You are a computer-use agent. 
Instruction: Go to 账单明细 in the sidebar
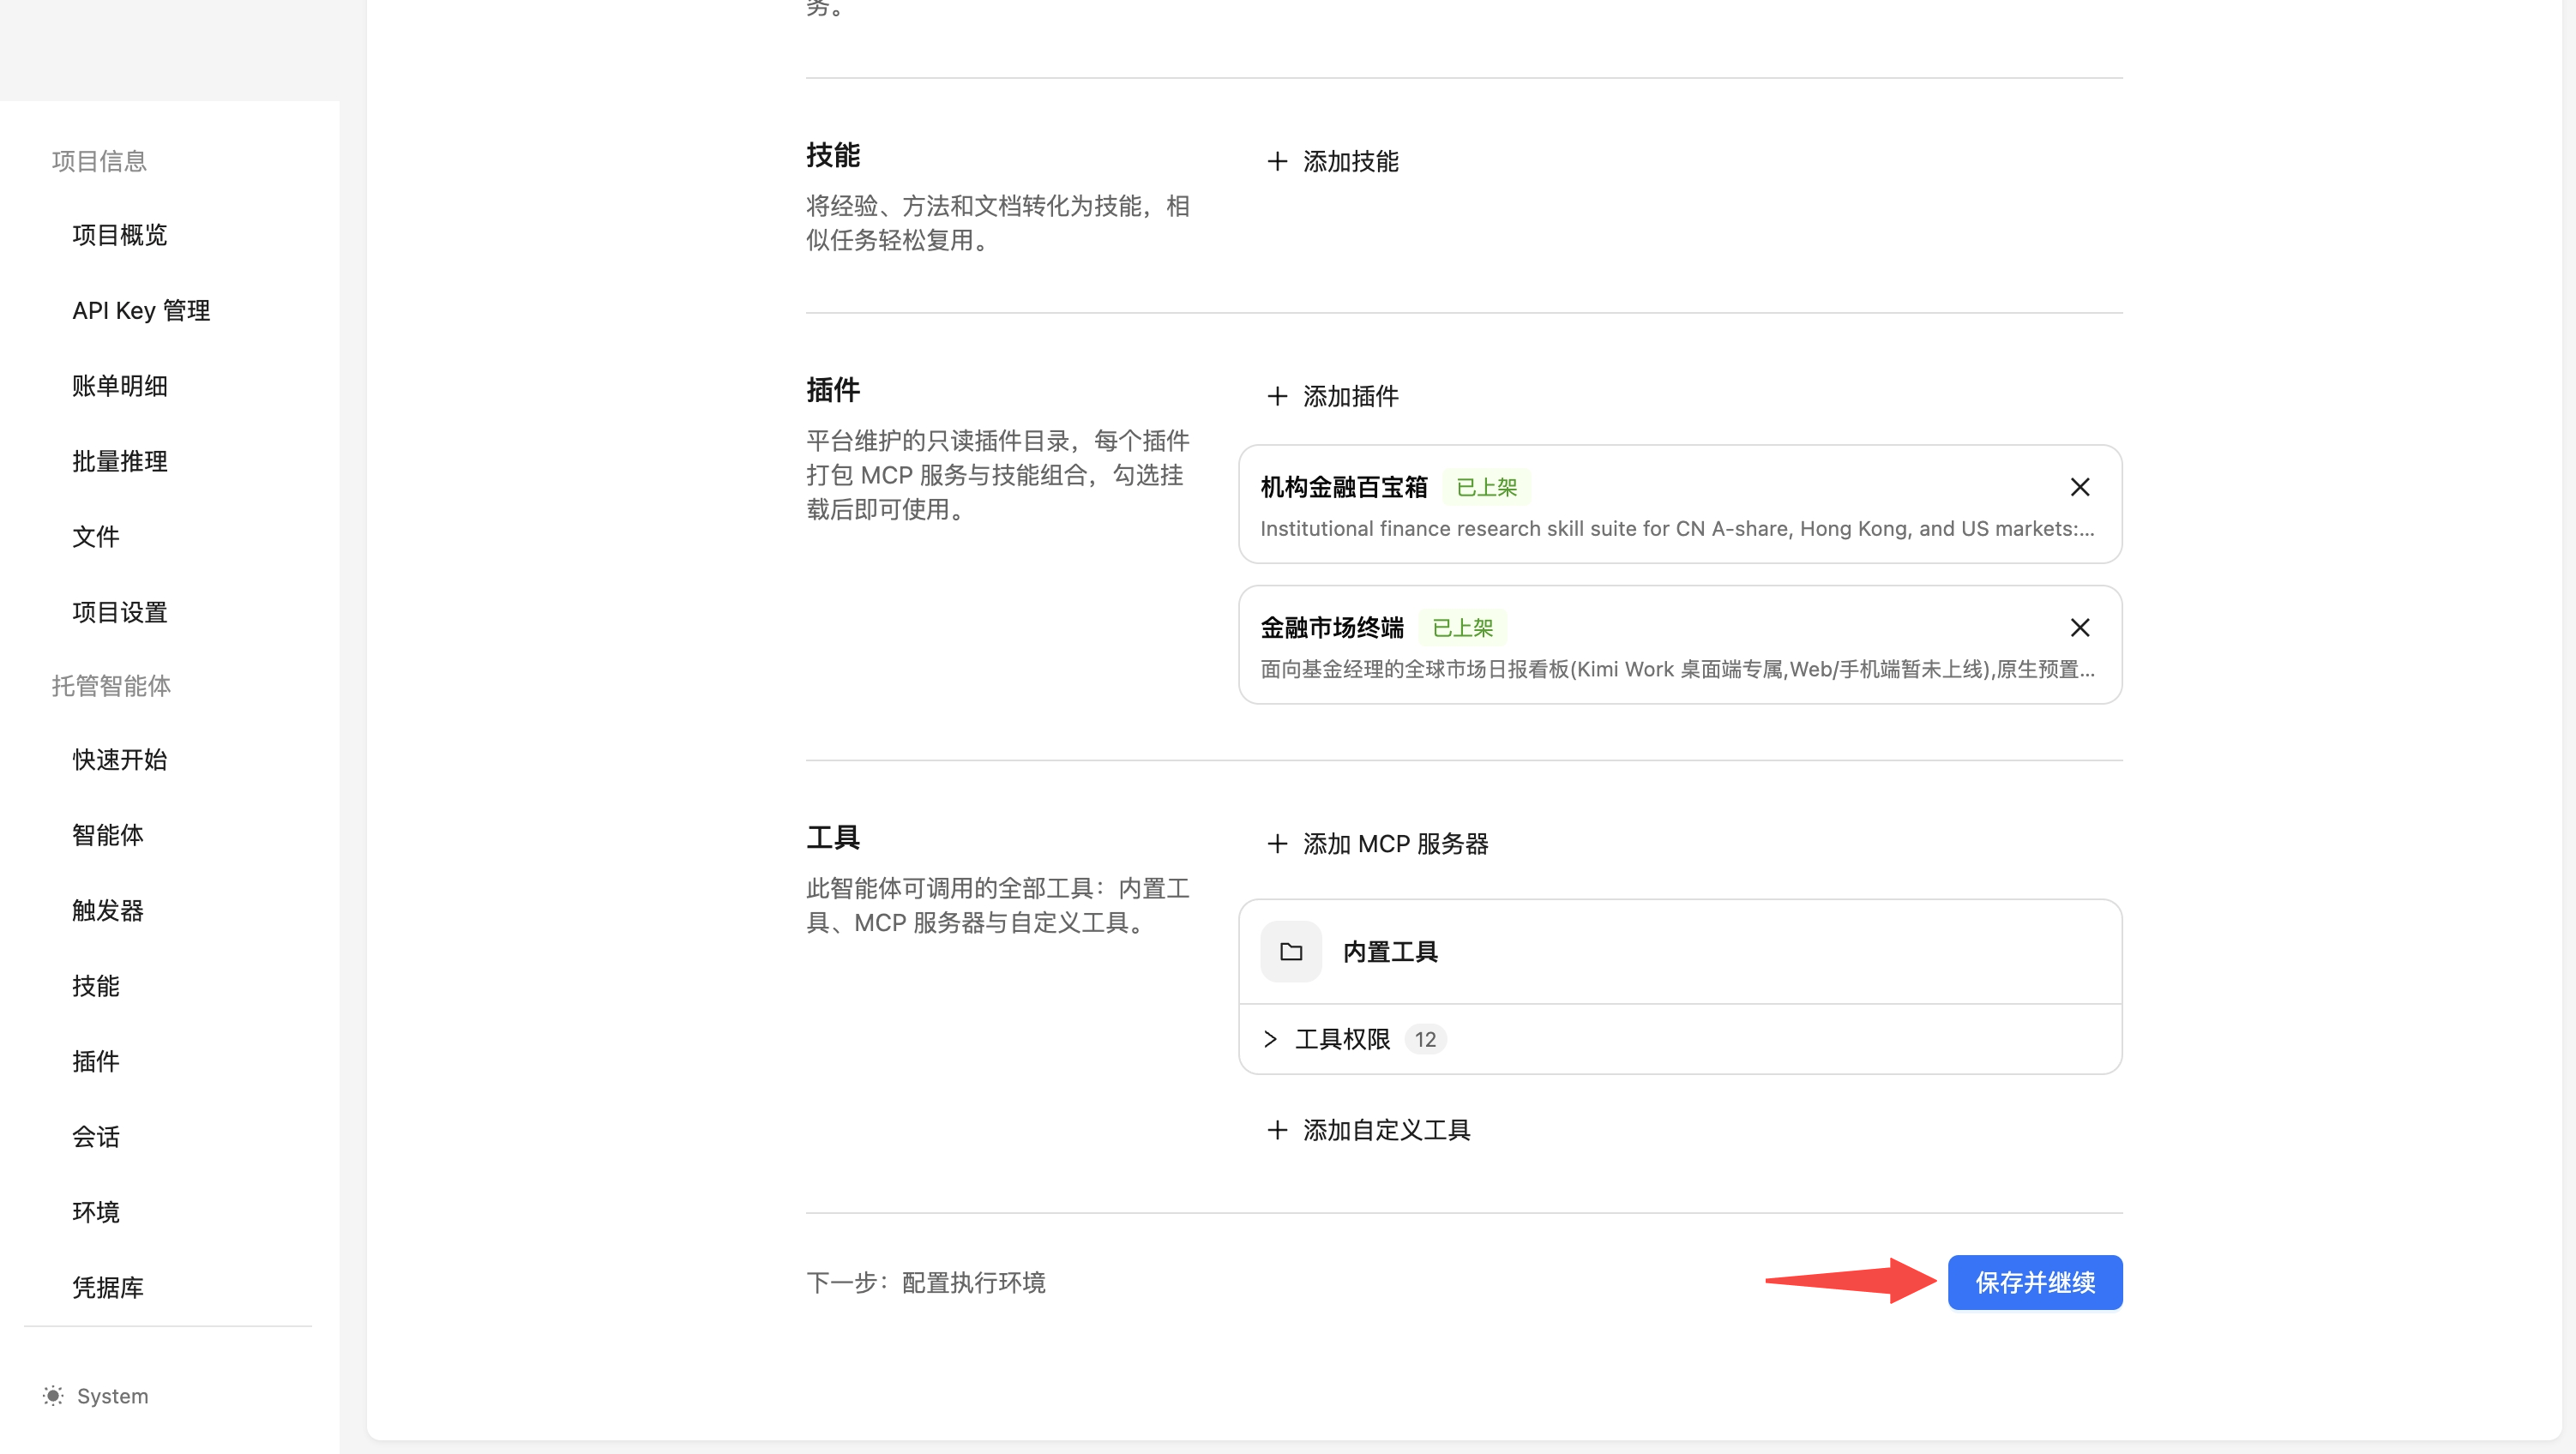click(120, 386)
